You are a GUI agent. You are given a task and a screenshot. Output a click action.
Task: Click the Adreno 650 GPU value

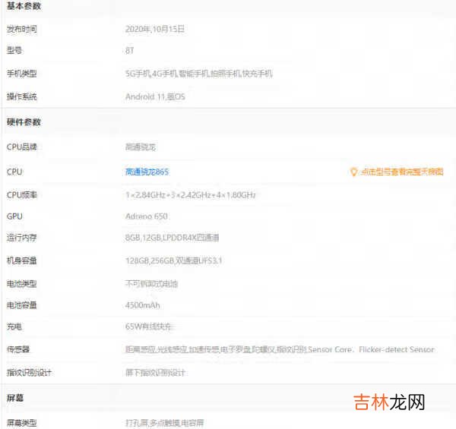[147, 216]
